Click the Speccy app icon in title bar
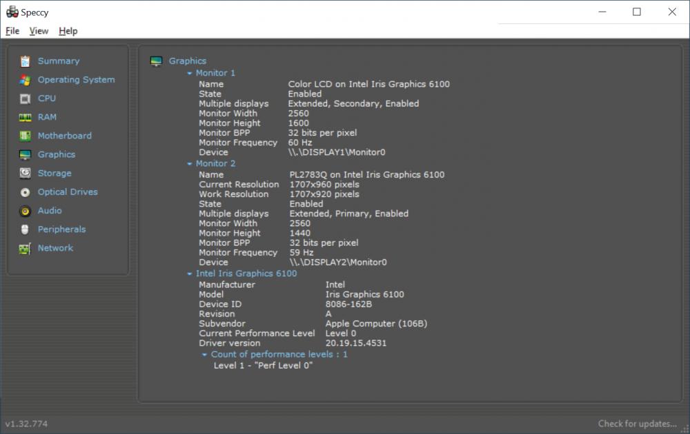The height and width of the screenshot is (434, 690). pyautogui.click(x=12, y=12)
